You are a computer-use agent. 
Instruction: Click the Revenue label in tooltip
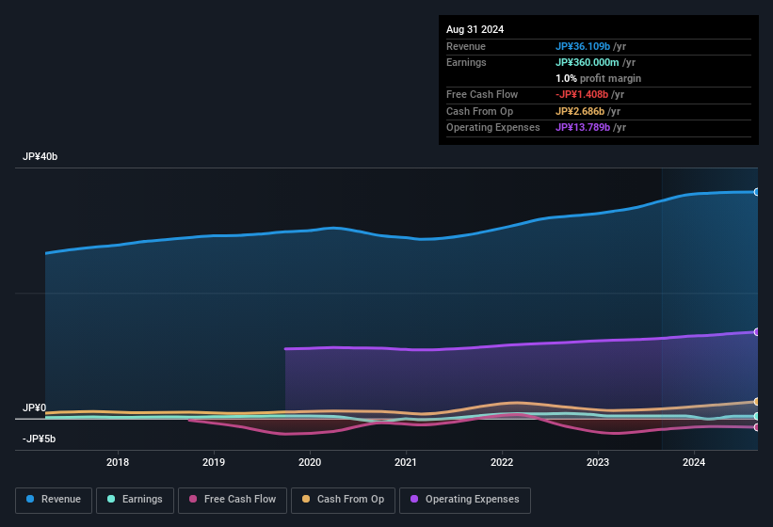click(x=466, y=46)
